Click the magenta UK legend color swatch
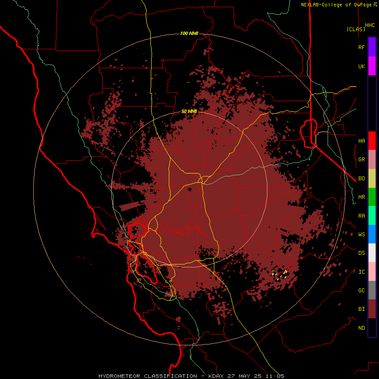The image size is (379, 379). tap(372, 66)
